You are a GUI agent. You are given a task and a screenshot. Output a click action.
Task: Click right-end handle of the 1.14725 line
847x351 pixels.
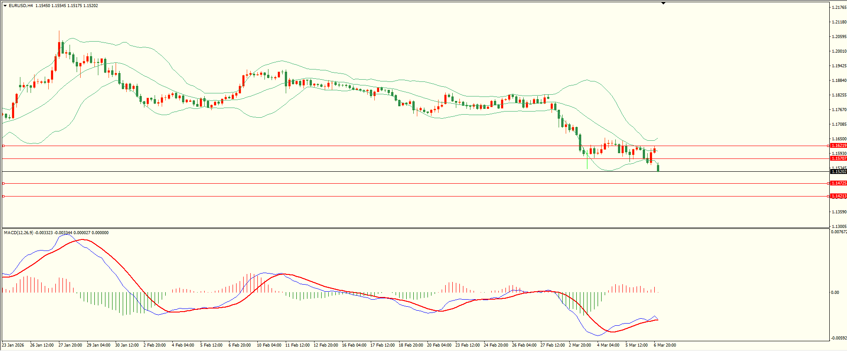point(828,183)
